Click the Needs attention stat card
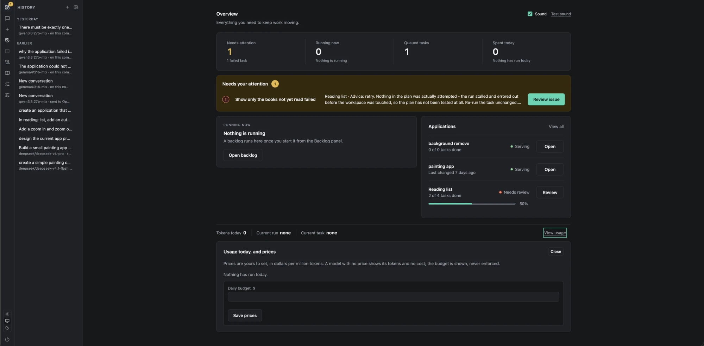Image resolution: width=704 pixels, height=346 pixels. coord(260,52)
